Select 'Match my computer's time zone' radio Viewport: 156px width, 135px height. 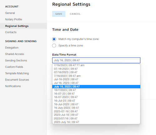pyautogui.click(x=54, y=39)
